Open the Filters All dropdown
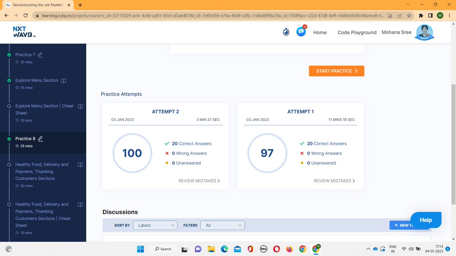Screen dimensions: 456x256 pos(223,225)
